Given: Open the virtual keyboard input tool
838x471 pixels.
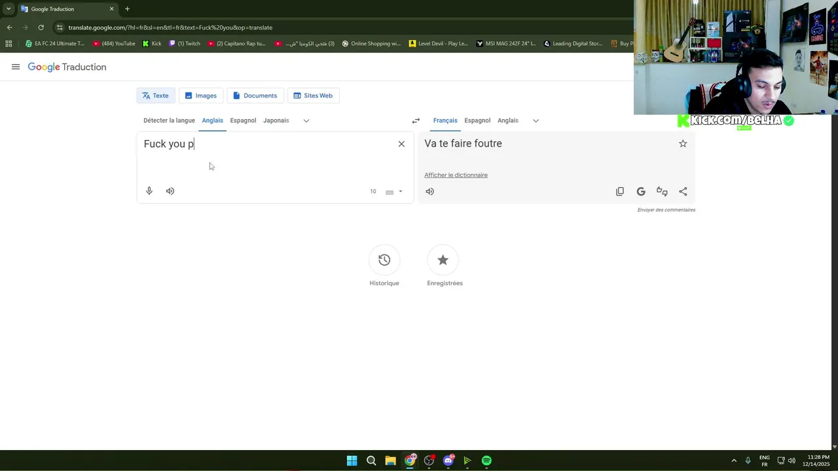Looking at the screenshot, I should pos(390,192).
